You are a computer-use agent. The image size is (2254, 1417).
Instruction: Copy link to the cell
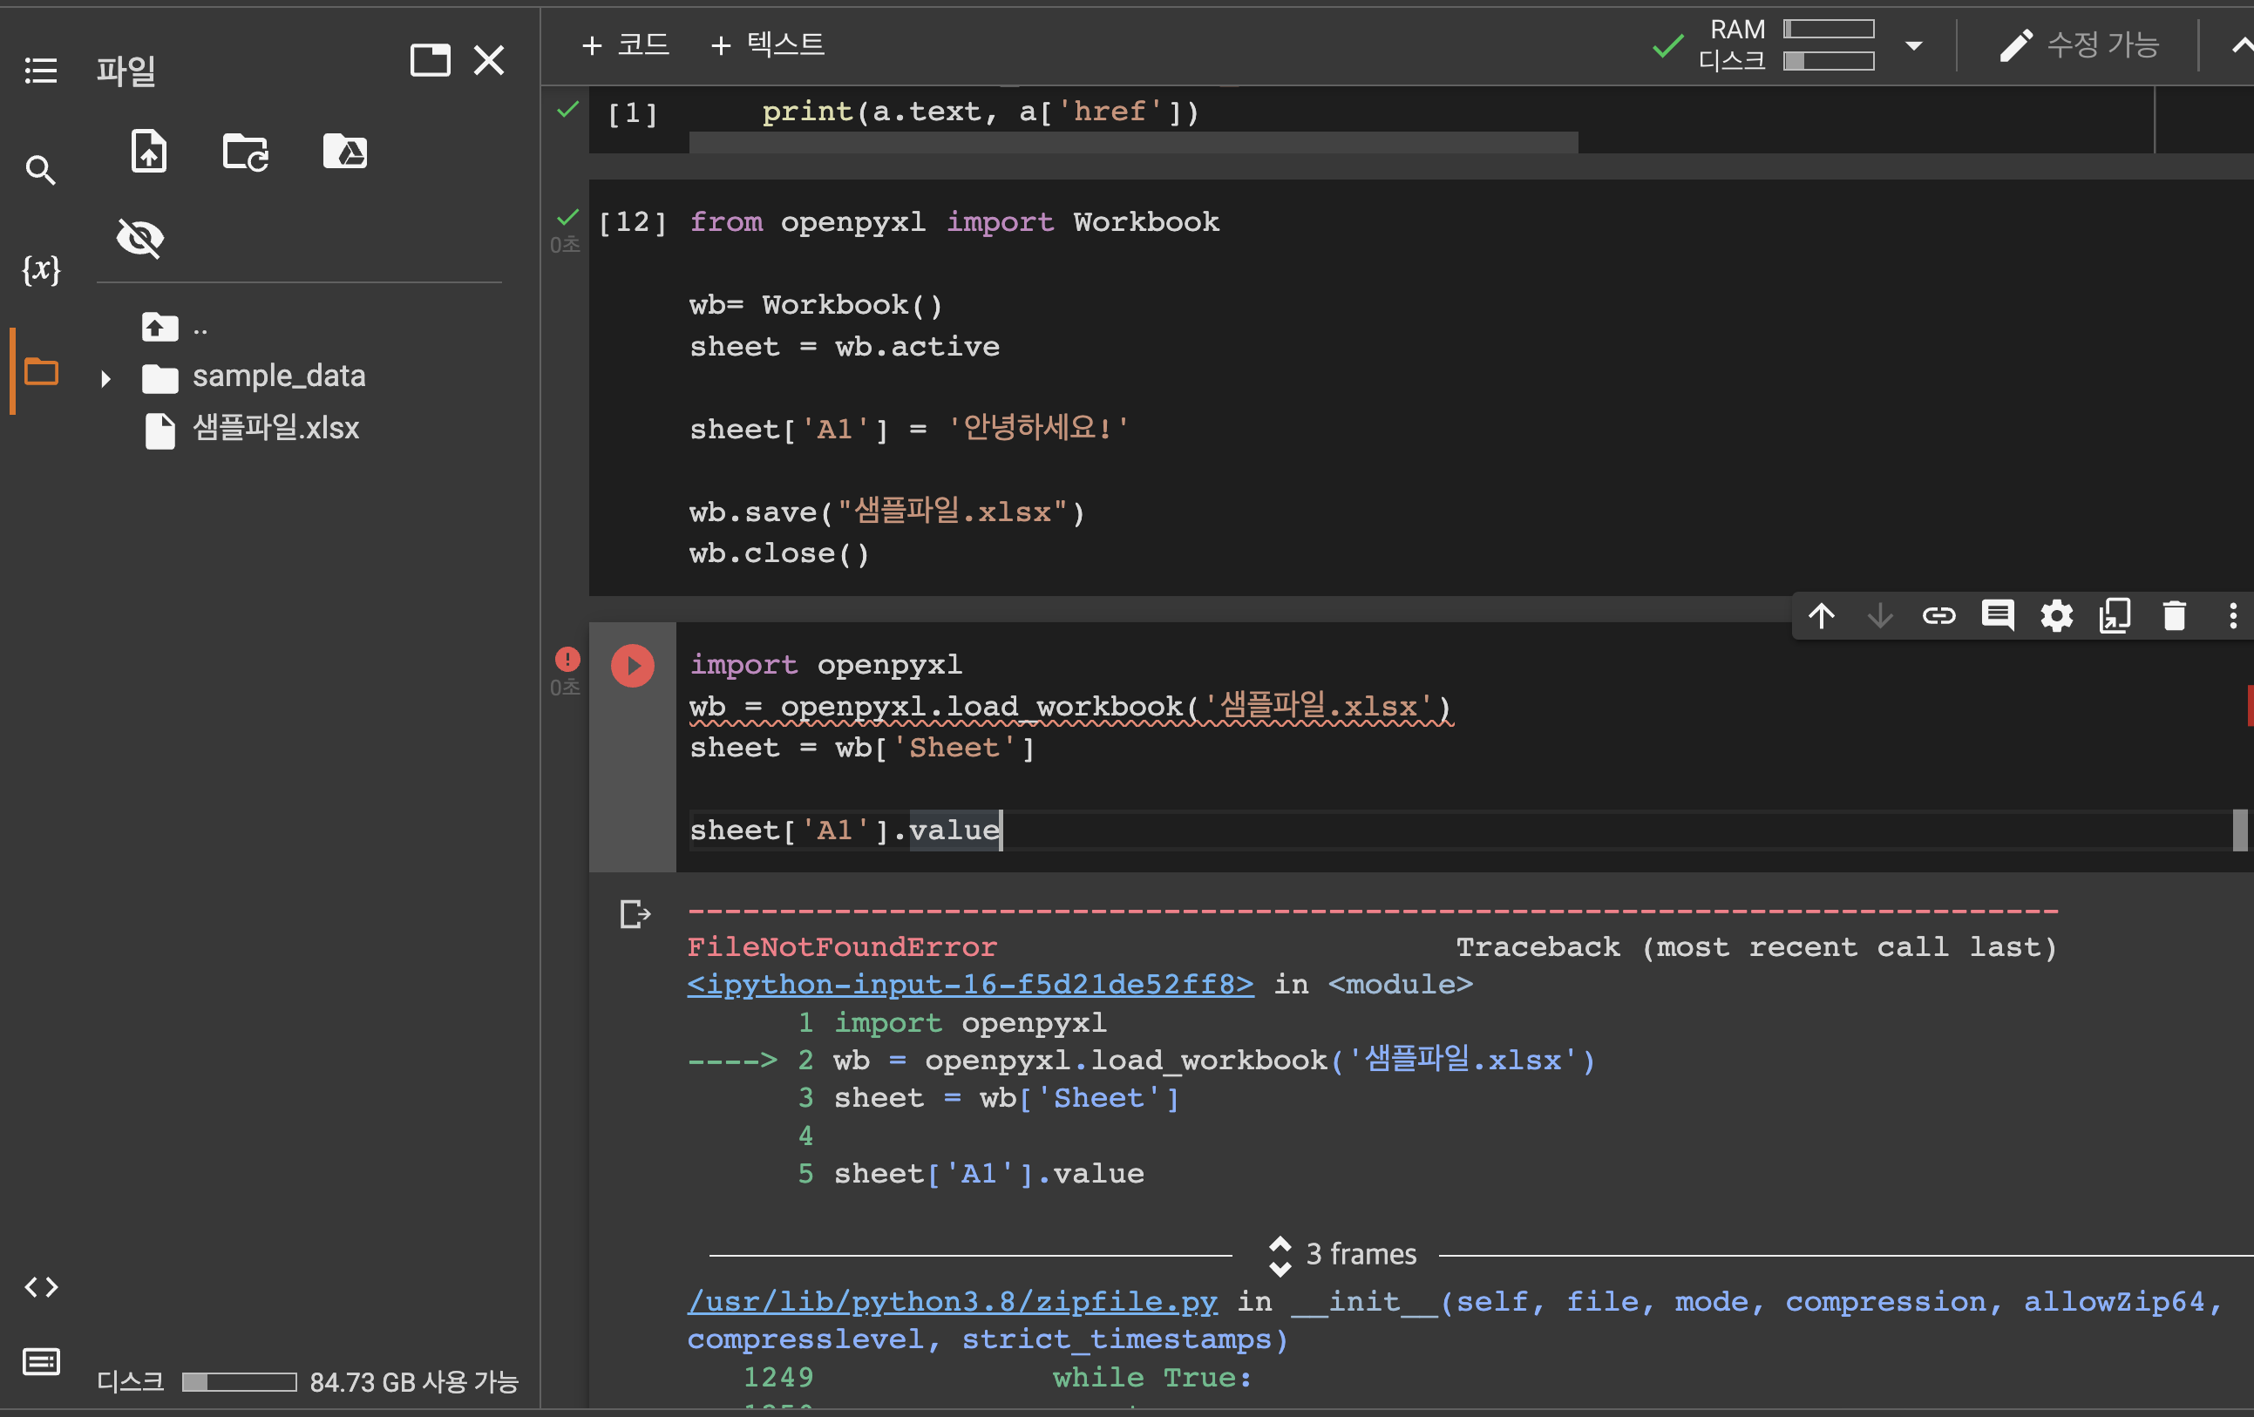tap(1938, 616)
